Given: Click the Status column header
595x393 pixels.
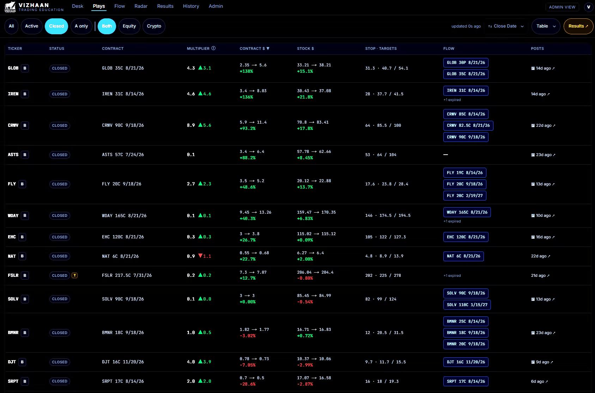Looking at the screenshot, I should point(57,48).
